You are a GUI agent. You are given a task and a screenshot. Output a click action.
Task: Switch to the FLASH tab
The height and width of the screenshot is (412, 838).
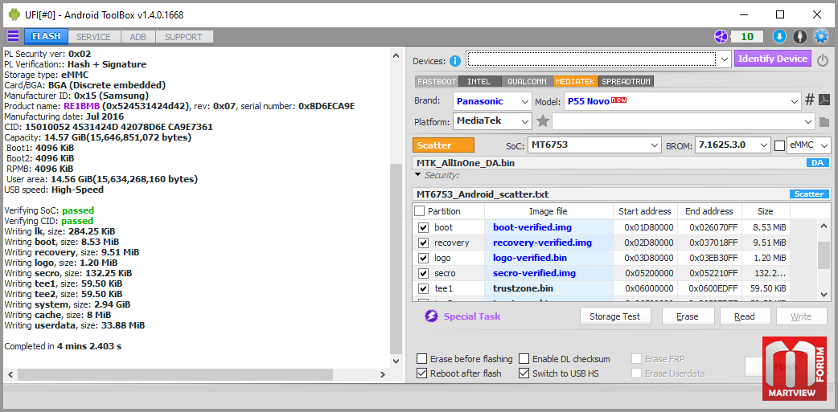[46, 37]
